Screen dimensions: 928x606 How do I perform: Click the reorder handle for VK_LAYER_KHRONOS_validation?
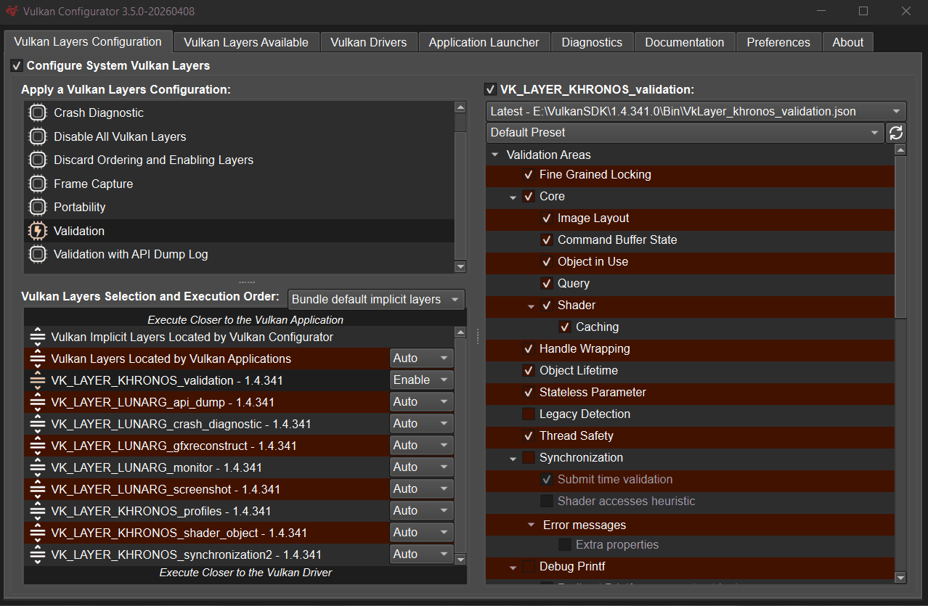click(x=38, y=380)
